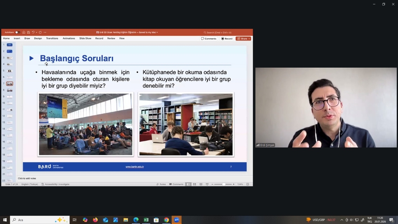This screenshot has height=224, width=398.
Task: Click the PowerPoint search field
Action: coord(218,32)
